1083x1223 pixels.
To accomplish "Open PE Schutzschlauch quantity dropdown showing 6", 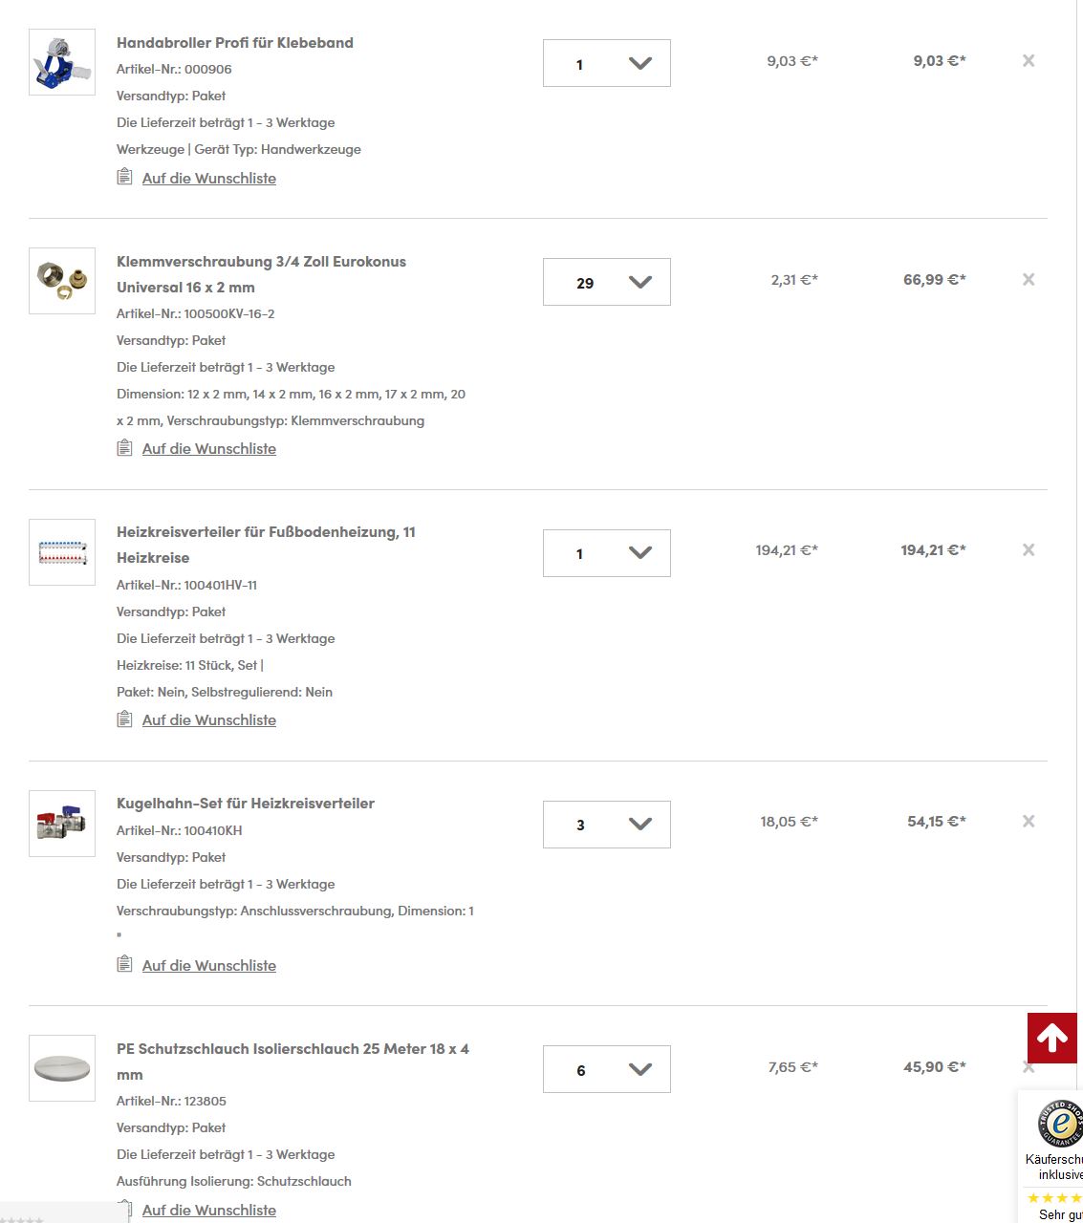I will (x=607, y=1069).
